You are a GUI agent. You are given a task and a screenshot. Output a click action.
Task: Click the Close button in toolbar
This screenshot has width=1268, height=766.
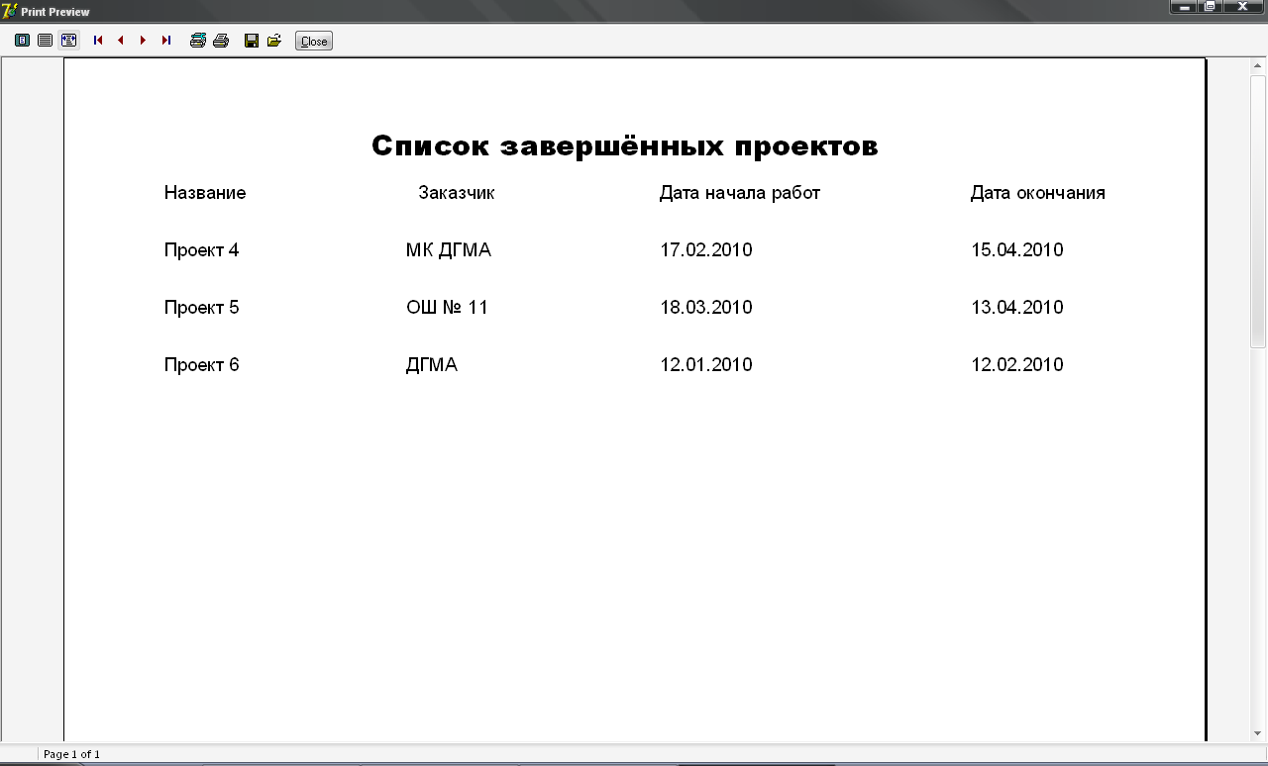pos(314,42)
